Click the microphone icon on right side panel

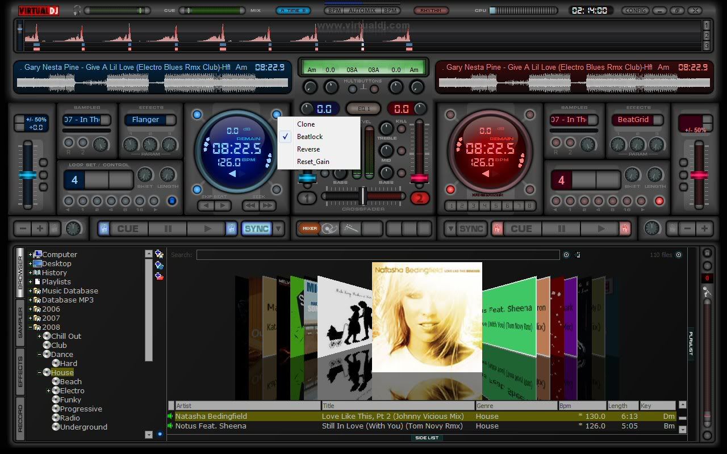coord(707,292)
